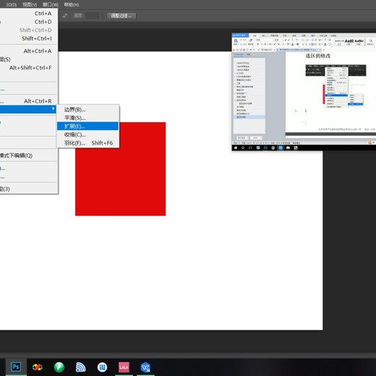Image resolution: width=376 pixels, height=376 pixels.
Task: Open the 3D(D) menu
Action: (x=11, y=4)
